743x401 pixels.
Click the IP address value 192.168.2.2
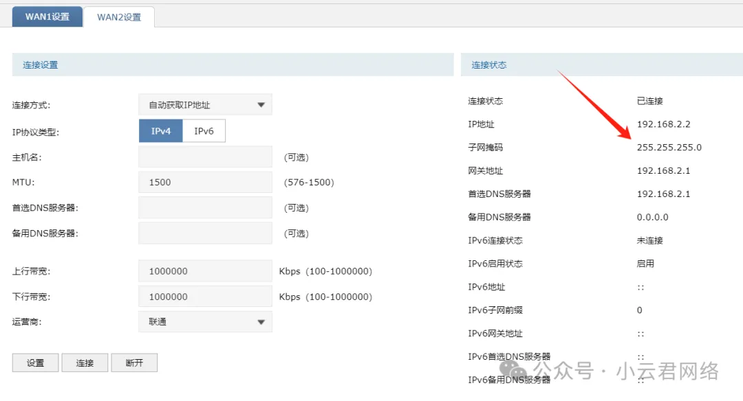[663, 124]
